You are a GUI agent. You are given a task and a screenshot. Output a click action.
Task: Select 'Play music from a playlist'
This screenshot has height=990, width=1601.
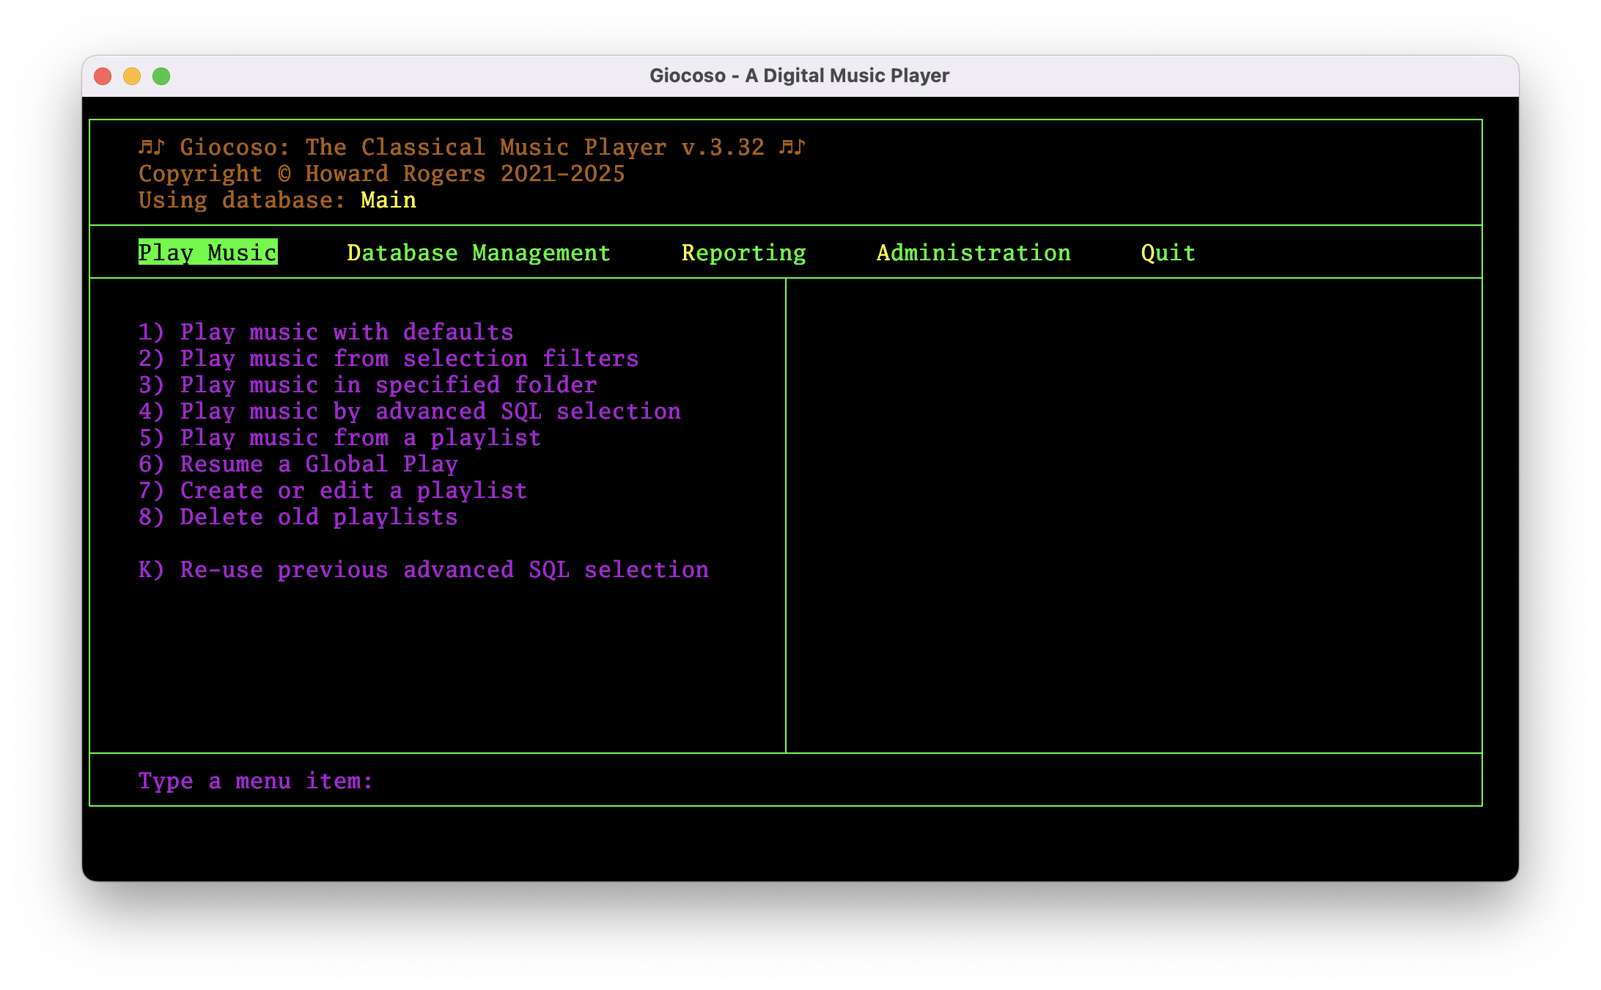point(339,438)
